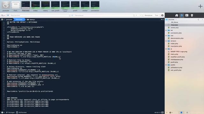This screenshot has width=204, height=114.
Task: Expand the public folder
Action: (166, 65)
